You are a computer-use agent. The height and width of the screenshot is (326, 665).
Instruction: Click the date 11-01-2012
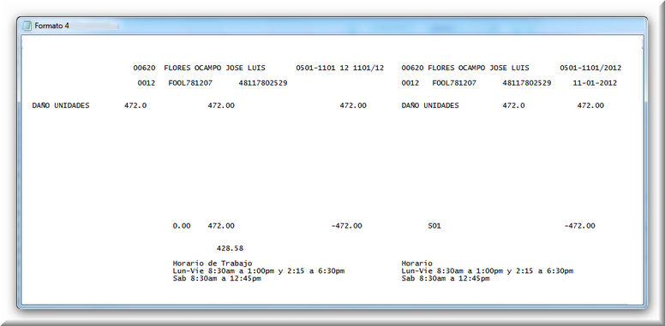pos(595,83)
